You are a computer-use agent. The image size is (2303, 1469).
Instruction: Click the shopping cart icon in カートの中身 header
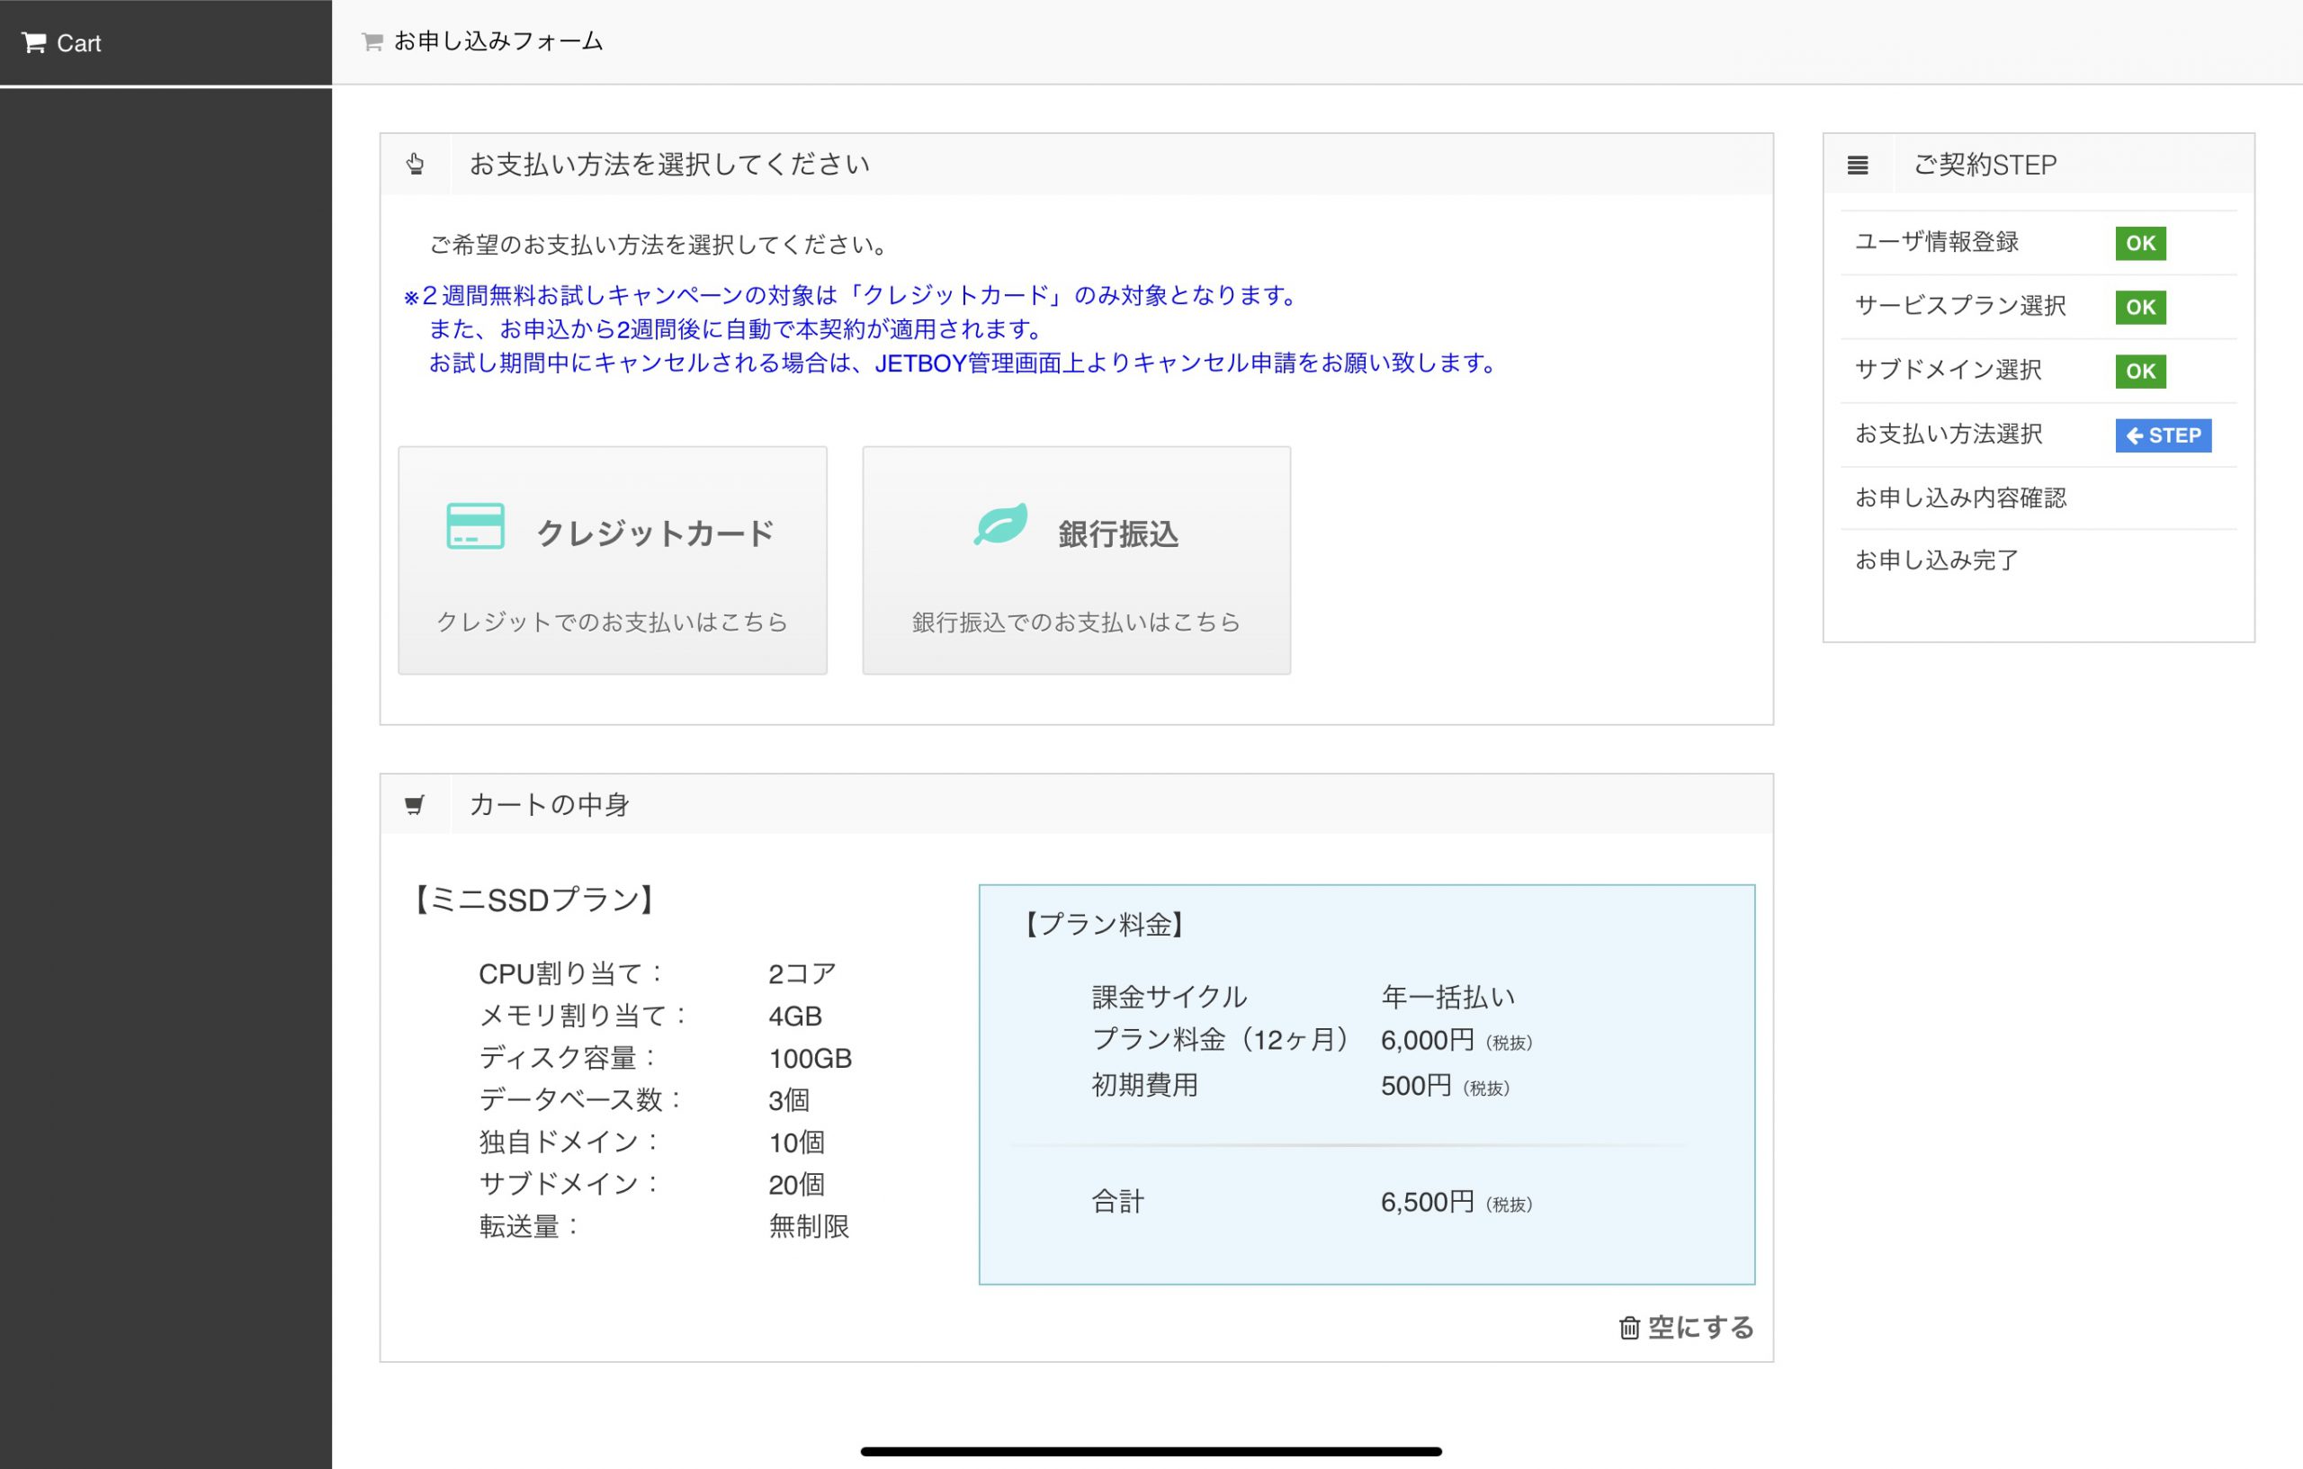click(414, 804)
